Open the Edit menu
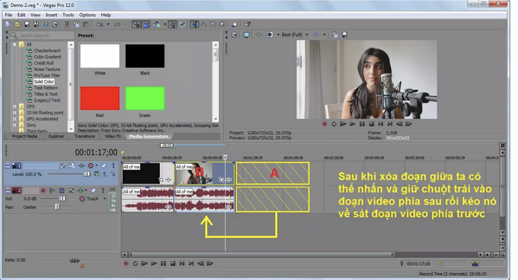 (21, 15)
